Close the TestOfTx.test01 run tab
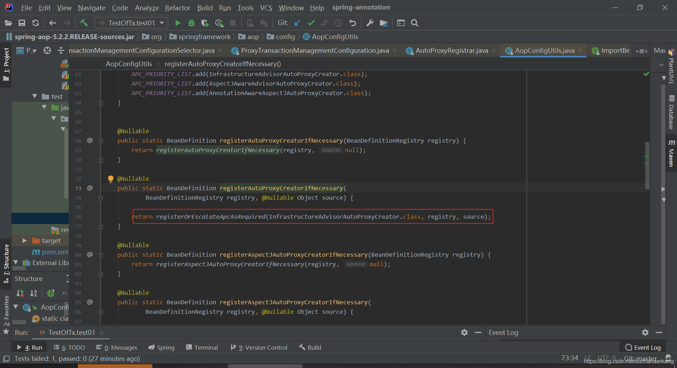 point(102,332)
